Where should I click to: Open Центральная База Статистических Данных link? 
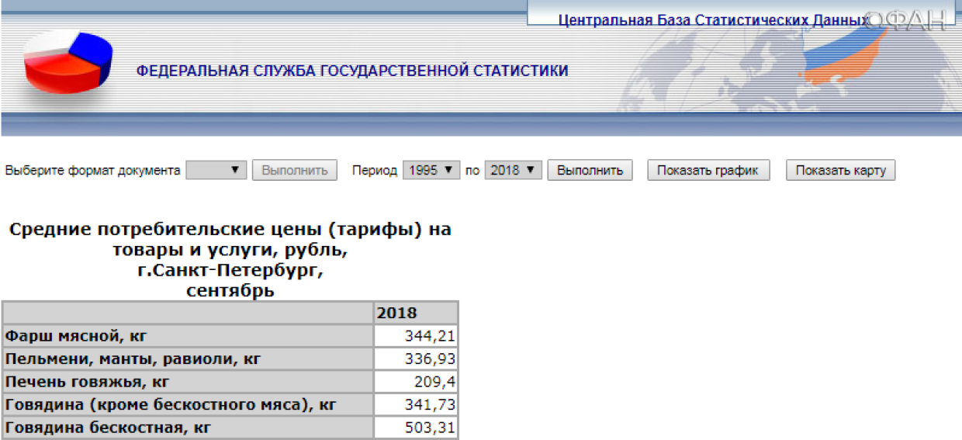712,20
